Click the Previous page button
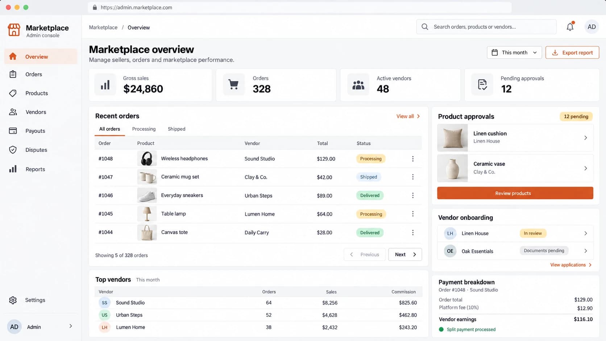Screen dimensions: 606x341 pos(365,254)
